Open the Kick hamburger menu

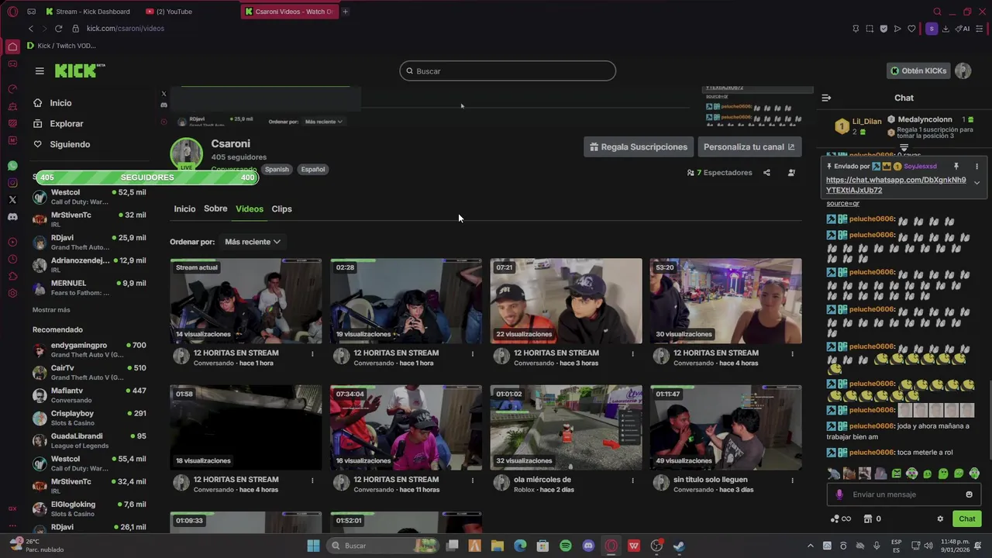tap(40, 71)
